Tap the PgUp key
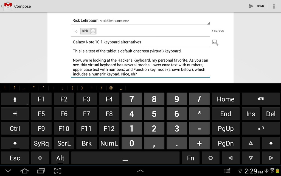Viewport: 281px width, 176px height. coord(226,128)
